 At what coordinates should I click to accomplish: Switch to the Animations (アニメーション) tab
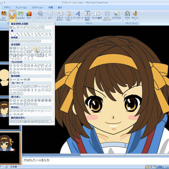21,8
